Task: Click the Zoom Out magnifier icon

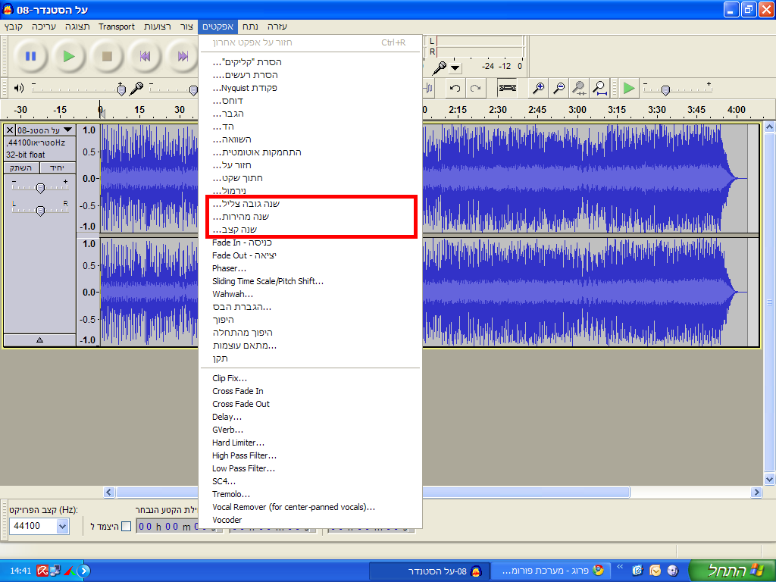Action: 559,89
